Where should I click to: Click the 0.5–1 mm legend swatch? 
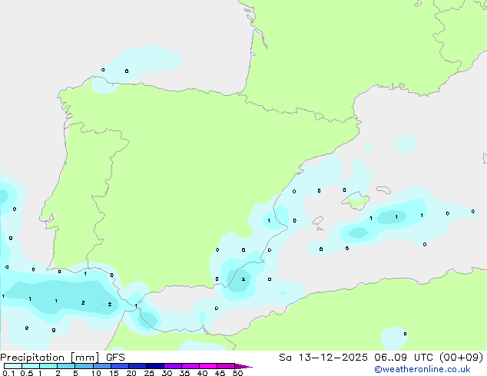click(x=31, y=366)
